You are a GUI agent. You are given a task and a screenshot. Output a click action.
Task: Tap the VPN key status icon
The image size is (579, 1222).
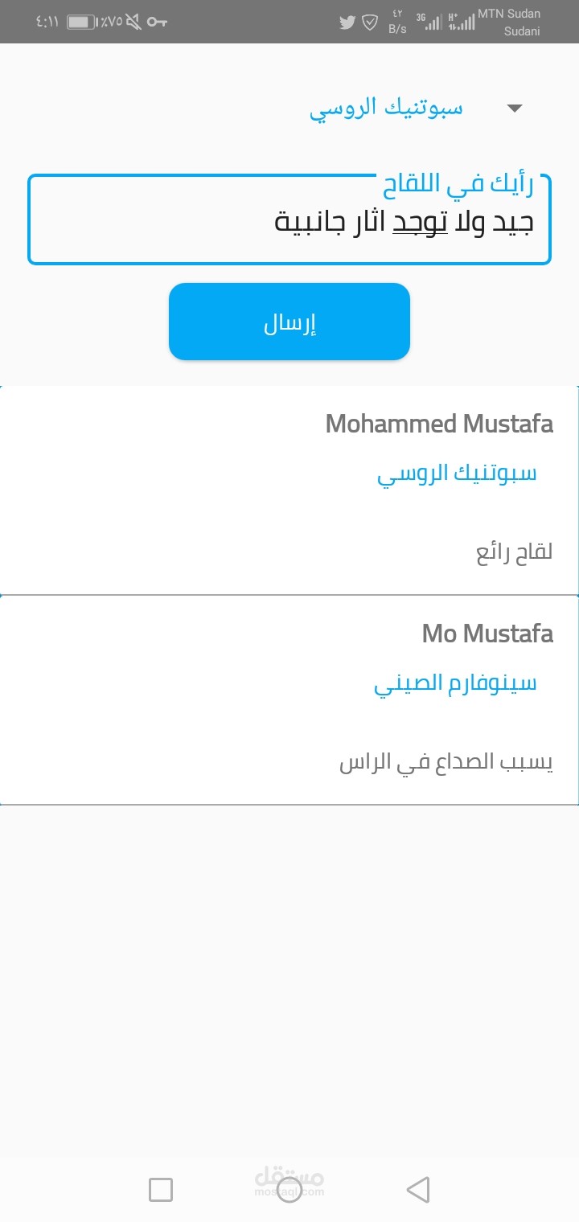(x=157, y=23)
